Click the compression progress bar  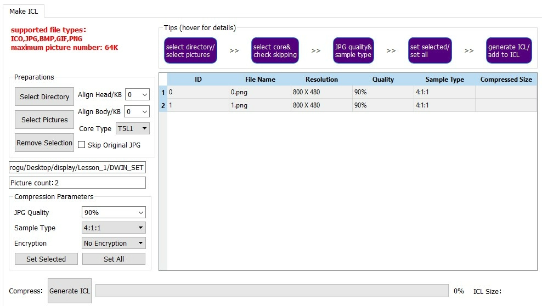tap(272, 291)
